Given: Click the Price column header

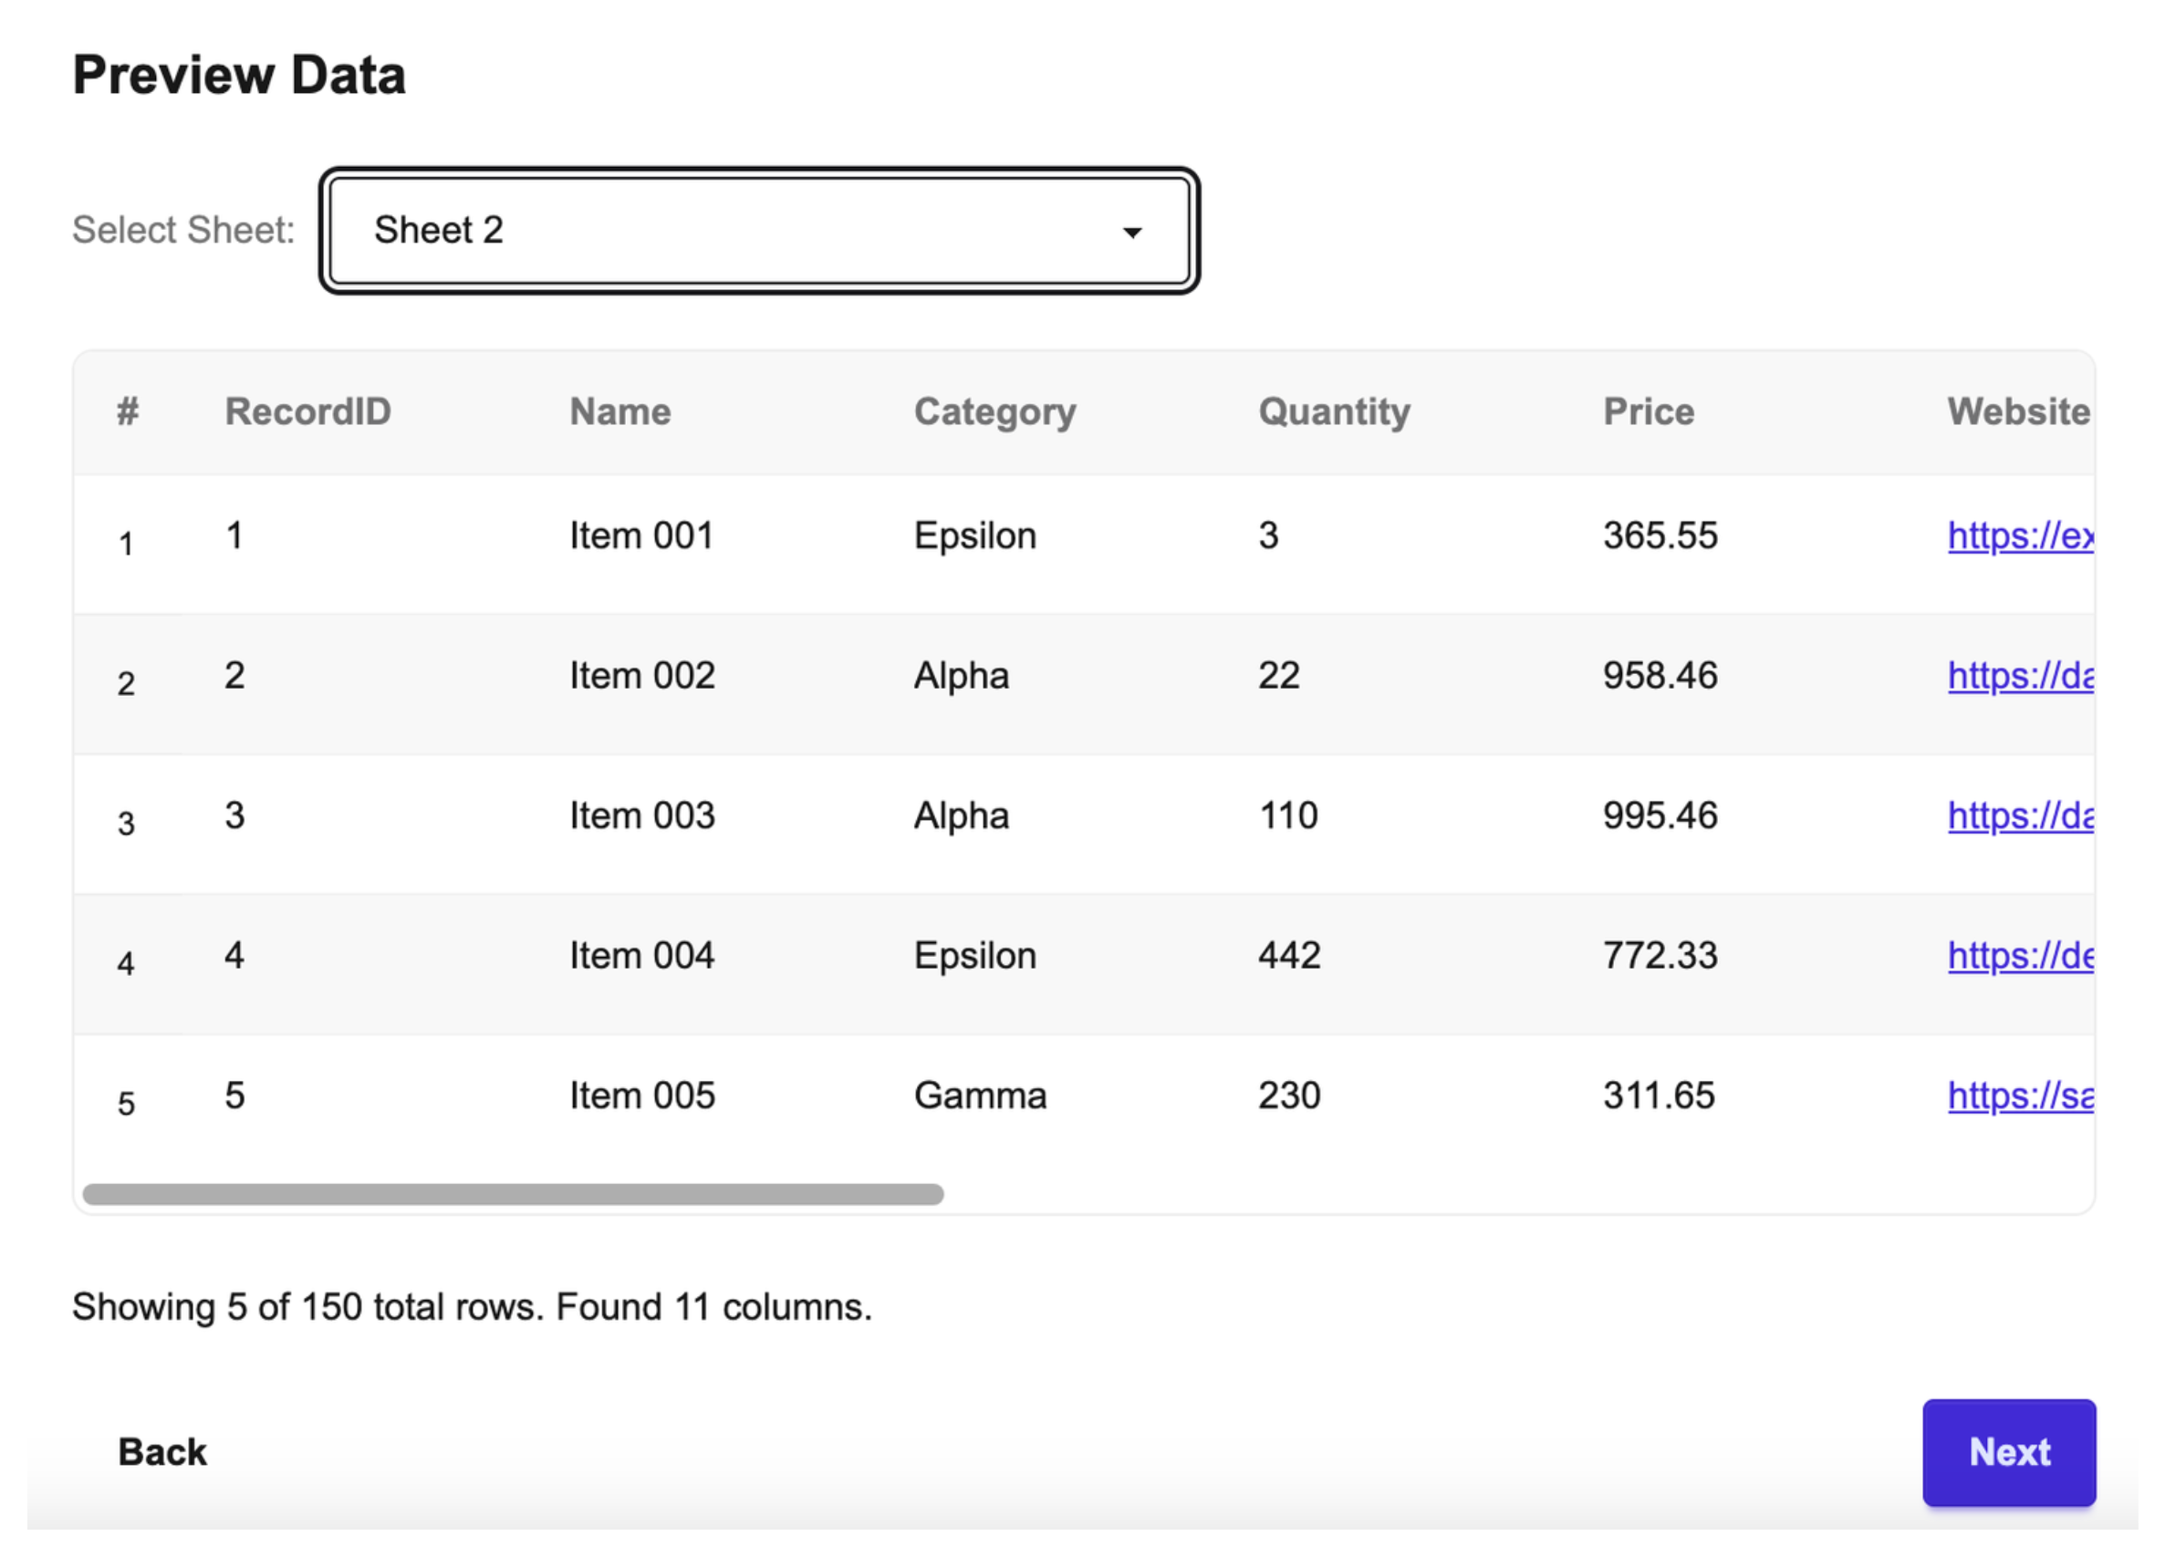Looking at the screenshot, I should 1649,411.
